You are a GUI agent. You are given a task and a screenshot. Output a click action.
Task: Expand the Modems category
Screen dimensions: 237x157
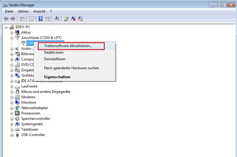(12, 97)
